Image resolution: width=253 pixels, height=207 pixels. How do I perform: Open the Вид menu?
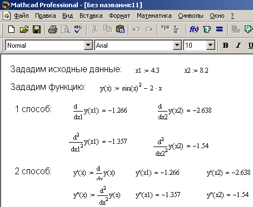pyautogui.click(x=67, y=16)
